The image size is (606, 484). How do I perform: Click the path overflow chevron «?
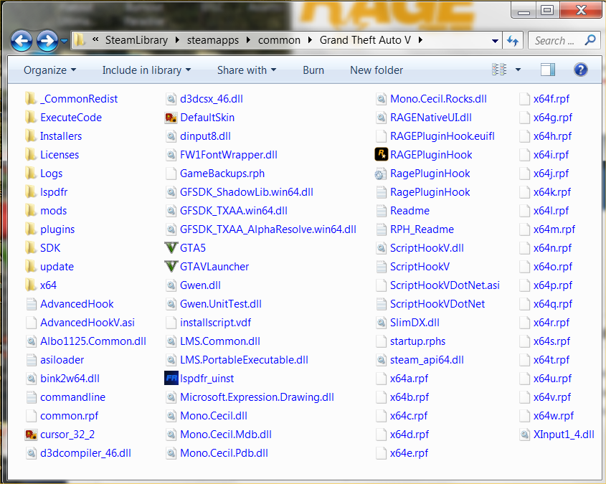95,39
